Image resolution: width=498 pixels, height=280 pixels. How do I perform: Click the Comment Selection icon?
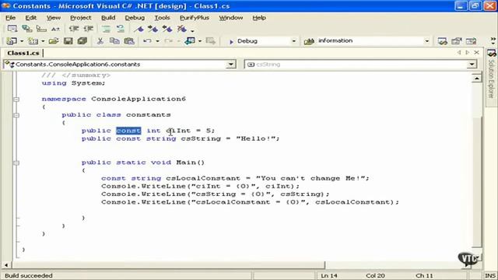click(106, 29)
